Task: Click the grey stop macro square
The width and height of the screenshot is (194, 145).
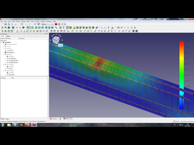Action: tap(59, 24)
